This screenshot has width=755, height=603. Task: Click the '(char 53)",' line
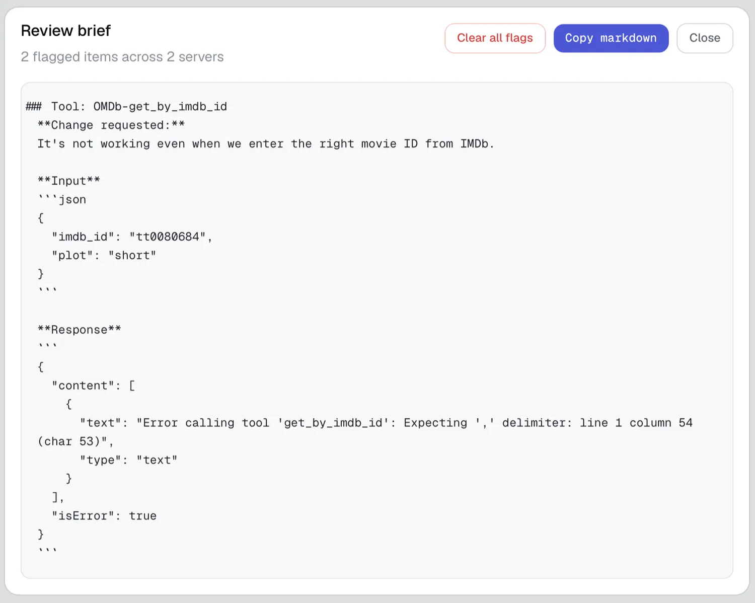click(75, 442)
